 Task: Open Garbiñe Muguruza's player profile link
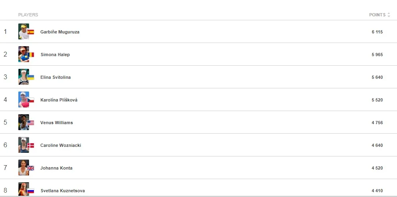[x=60, y=32]
